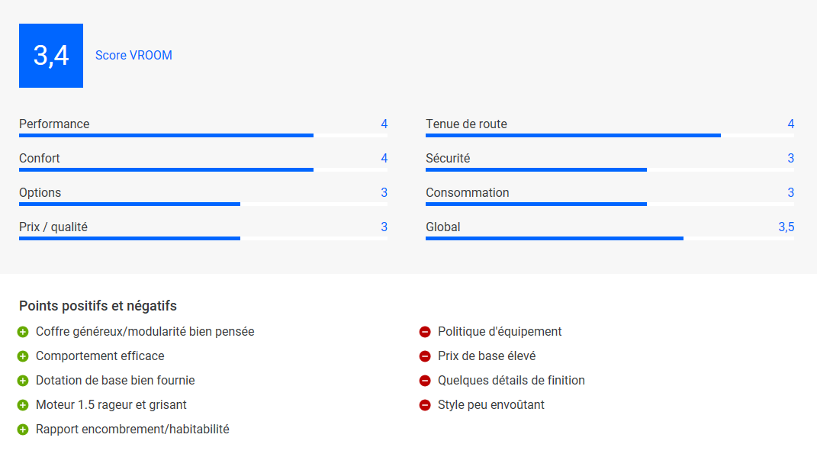
Task: Click the plus icon beside Rapport encombrement/habitabilité
Action: pos(23,430)
